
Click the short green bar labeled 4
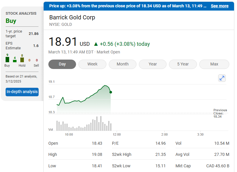tap(15, 61)
